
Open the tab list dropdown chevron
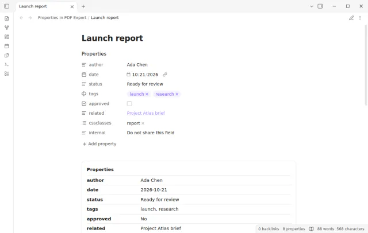coord(312,6)
